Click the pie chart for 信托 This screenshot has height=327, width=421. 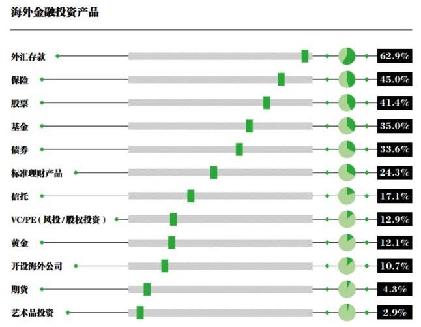tap(347, 196)
